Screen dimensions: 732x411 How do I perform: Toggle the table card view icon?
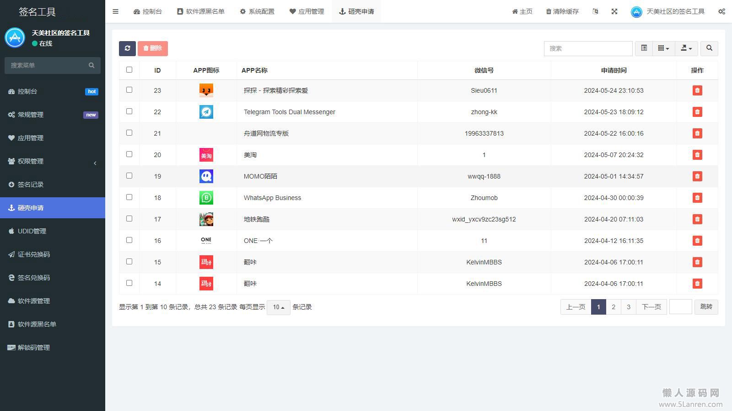point(644,48)
